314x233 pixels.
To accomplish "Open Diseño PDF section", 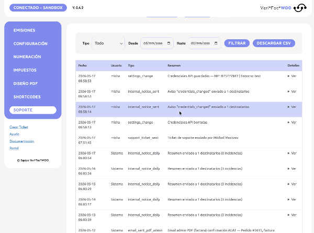I will (26, 83).
